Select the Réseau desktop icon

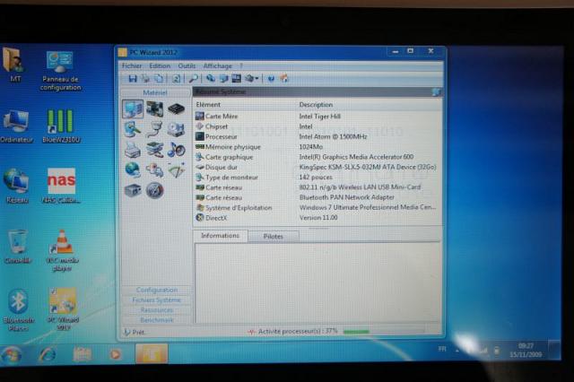click(16, 186)
